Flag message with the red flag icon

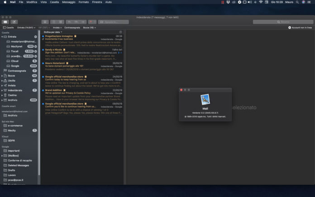pyautogui.click(x=91, y=22)
